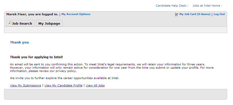View My Job Cart (0 items)
This screenshot has height=105, width=233.
pyautogui.click(x=195, y=14)
